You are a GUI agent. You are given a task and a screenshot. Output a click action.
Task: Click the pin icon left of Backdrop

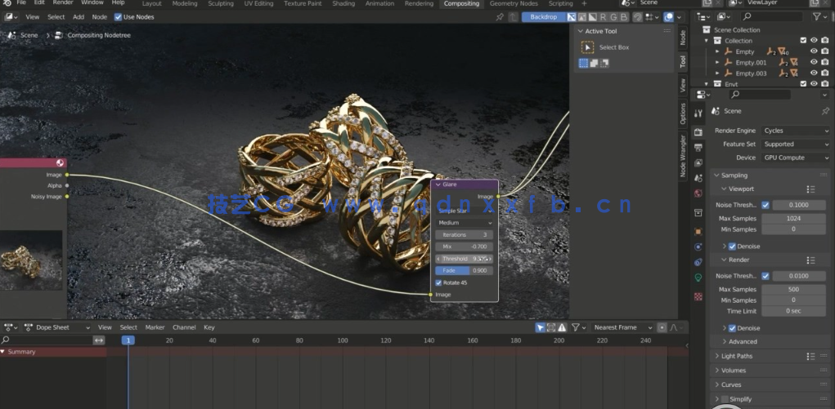(x=500, y=17)
